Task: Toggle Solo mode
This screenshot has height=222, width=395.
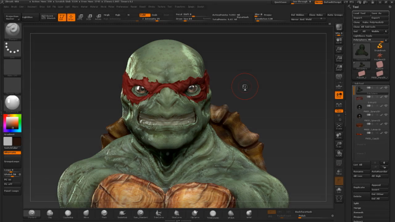Action: 339,190
